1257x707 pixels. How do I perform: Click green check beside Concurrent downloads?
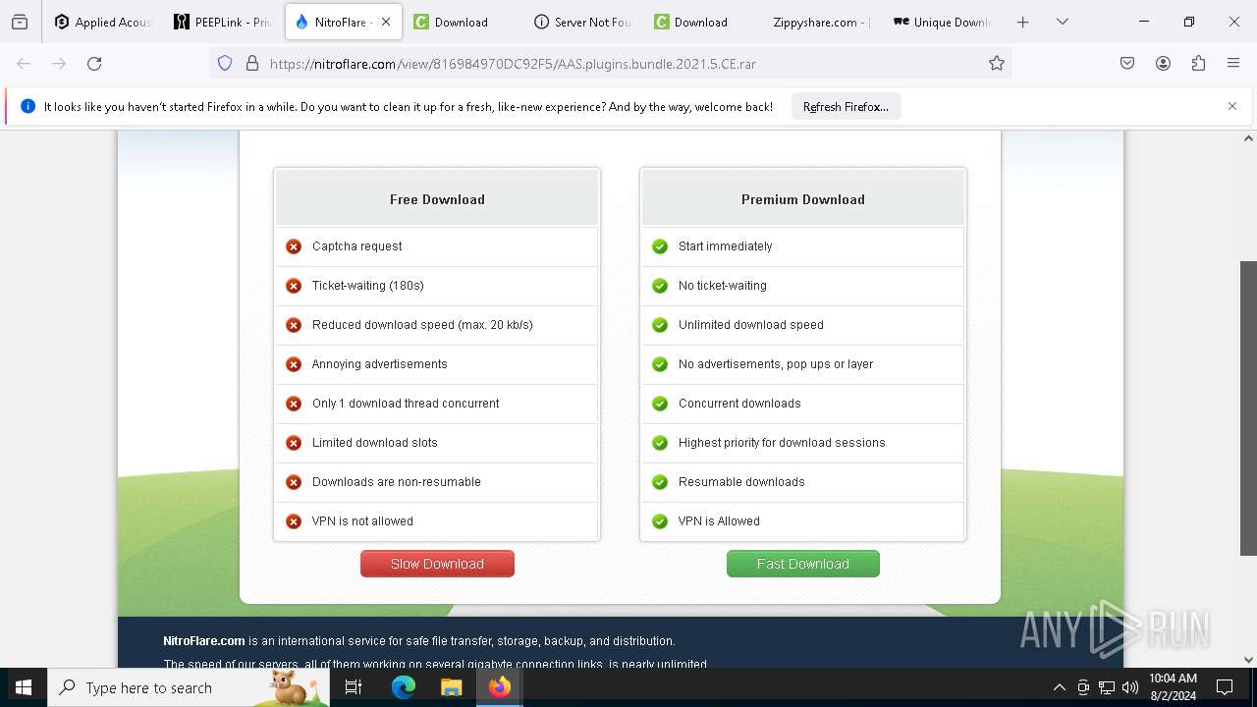[660, 404]
